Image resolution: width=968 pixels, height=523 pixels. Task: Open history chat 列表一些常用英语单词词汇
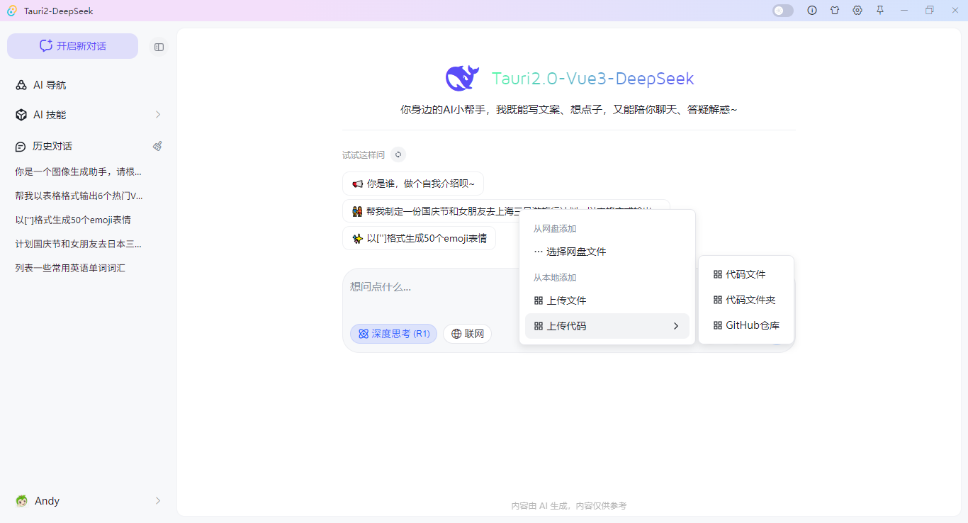pos(70,268)
